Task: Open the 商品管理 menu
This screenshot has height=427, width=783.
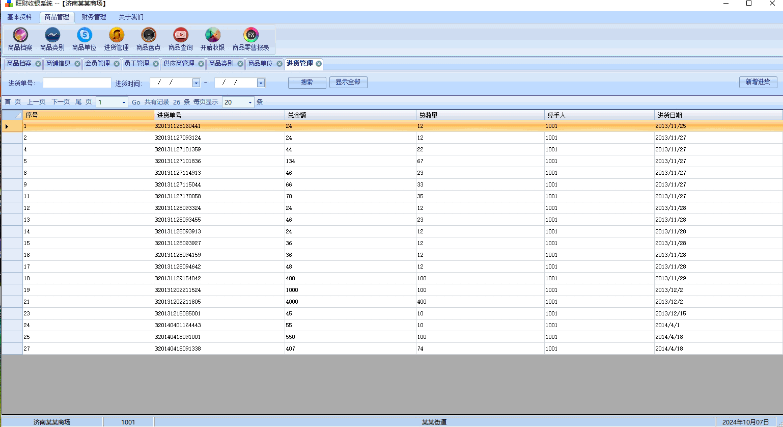Action: click(x=57, y=17)
